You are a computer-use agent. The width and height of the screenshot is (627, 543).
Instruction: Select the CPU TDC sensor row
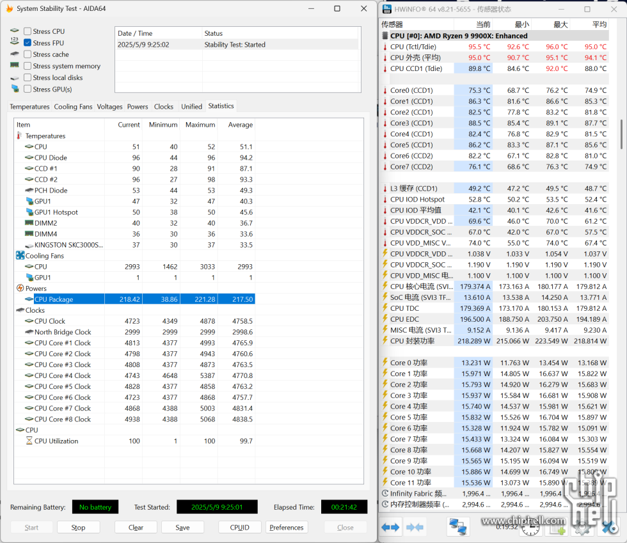[495, 308]
